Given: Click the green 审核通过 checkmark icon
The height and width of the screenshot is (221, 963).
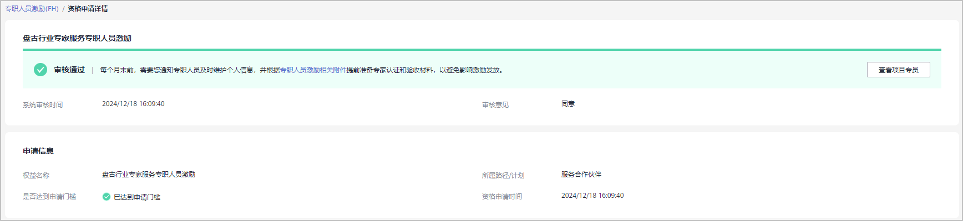Looking at the screenshot, I should coord(40,70).
